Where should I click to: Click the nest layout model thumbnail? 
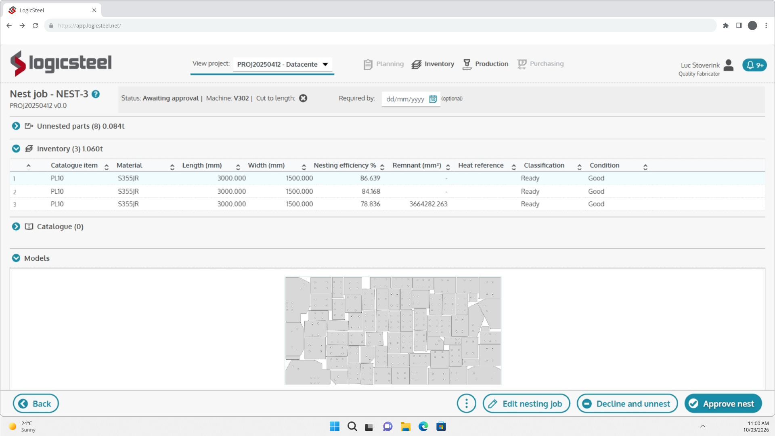tap(393, 330)
